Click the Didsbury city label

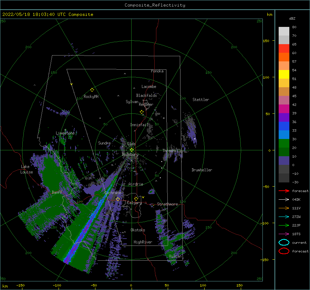coord(130,154)
